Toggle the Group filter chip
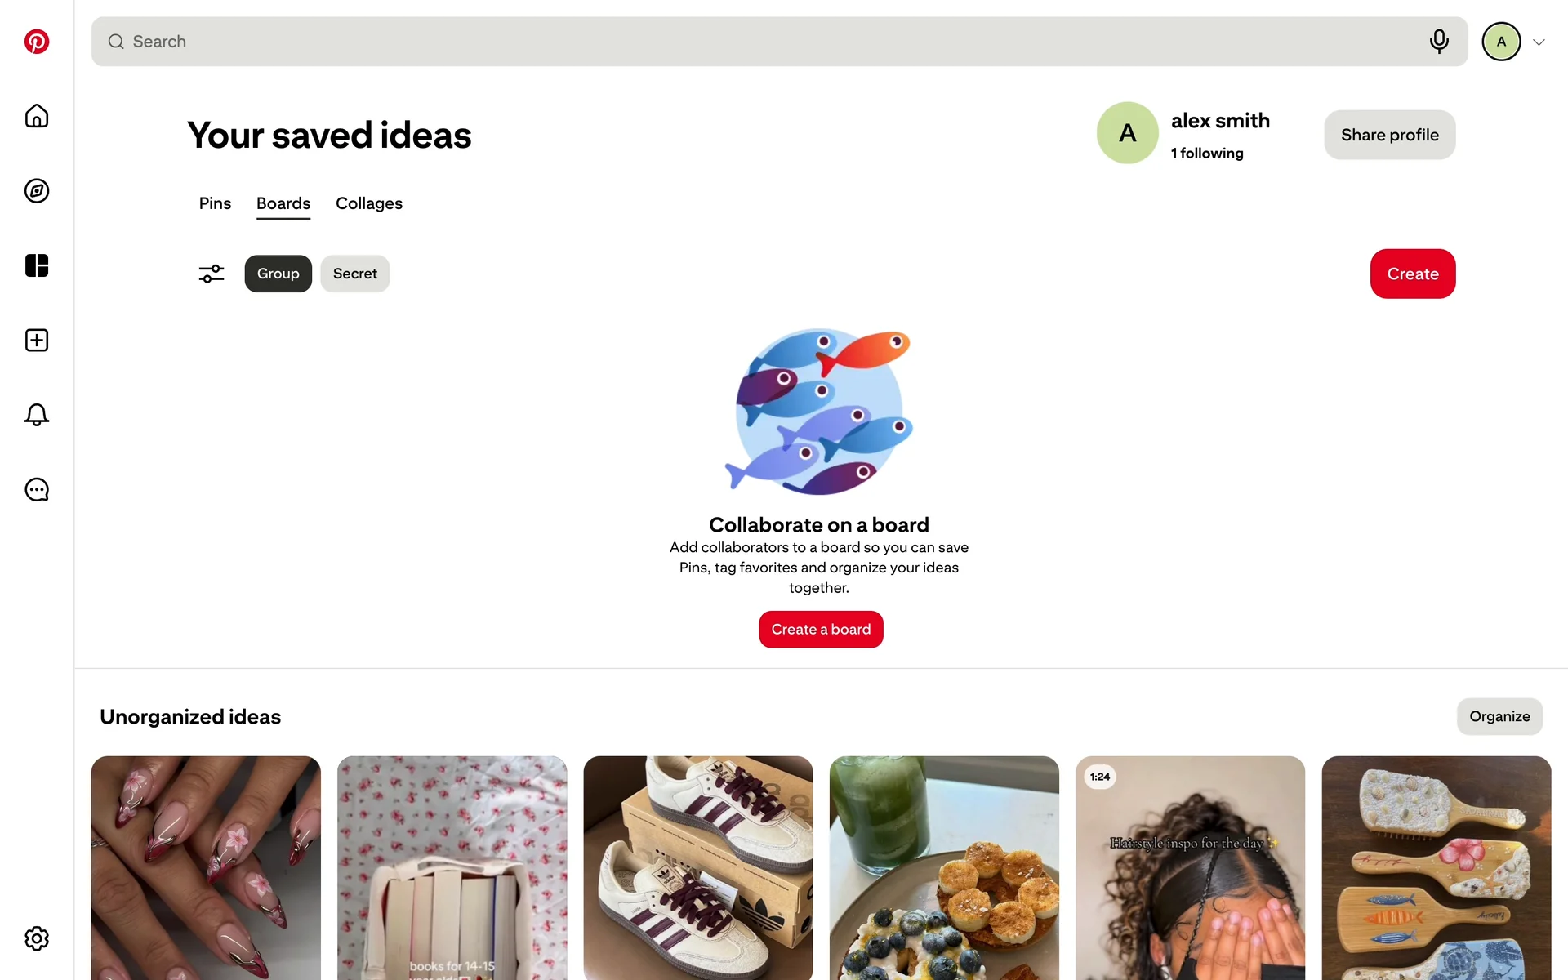The width and height of the screenshot is (1568, 980). click(278, 274)
